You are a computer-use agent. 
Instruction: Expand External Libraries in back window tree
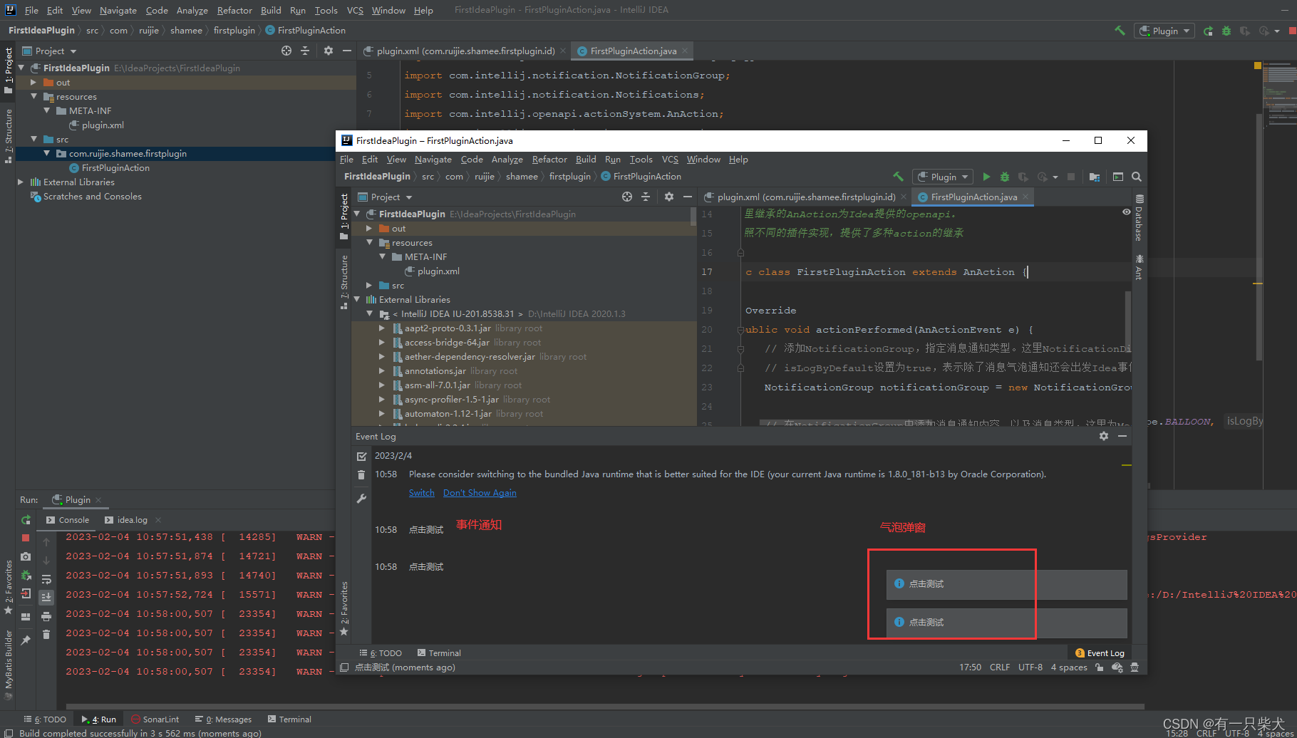(x=21, y=182)
